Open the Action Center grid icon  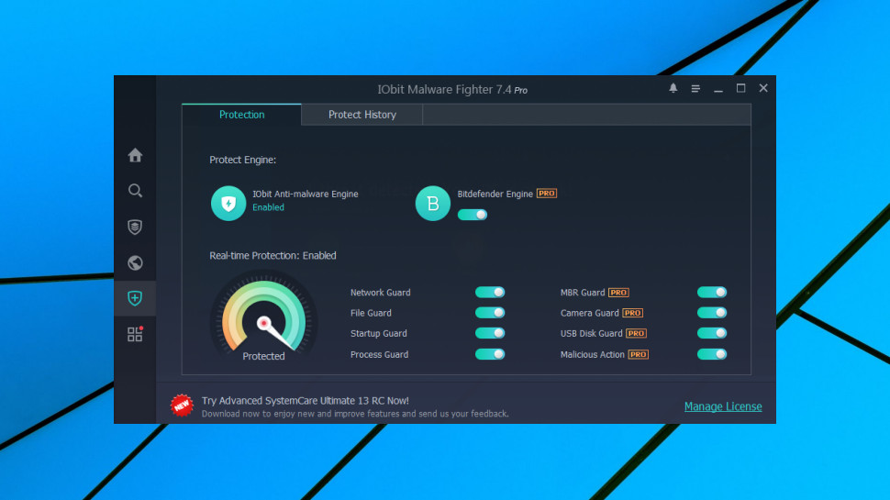coord(135,334)
